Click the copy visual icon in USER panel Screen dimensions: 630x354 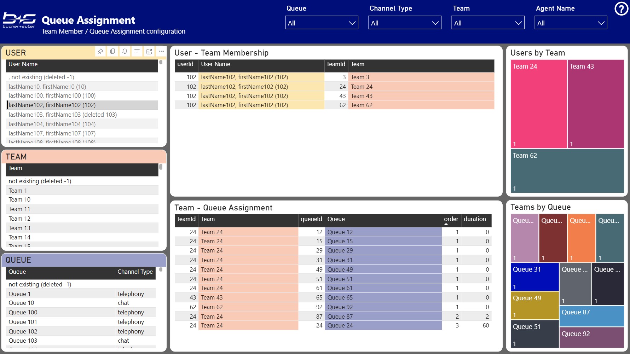pyautogui.click(x=112, y=51)
